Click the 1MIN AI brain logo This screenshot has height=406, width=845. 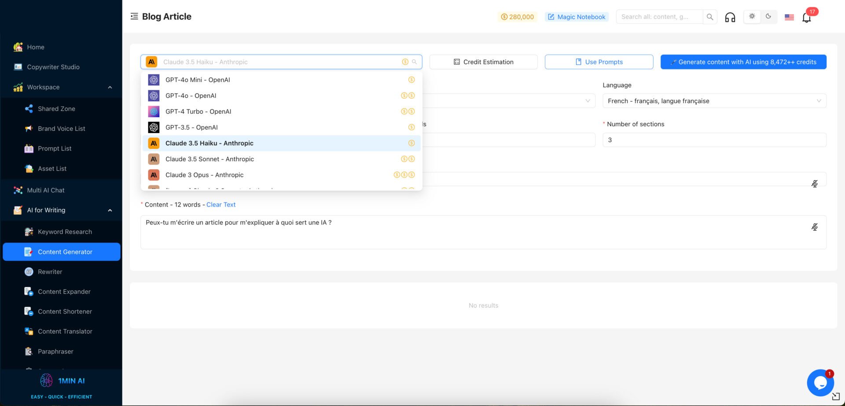coord(46,380)
